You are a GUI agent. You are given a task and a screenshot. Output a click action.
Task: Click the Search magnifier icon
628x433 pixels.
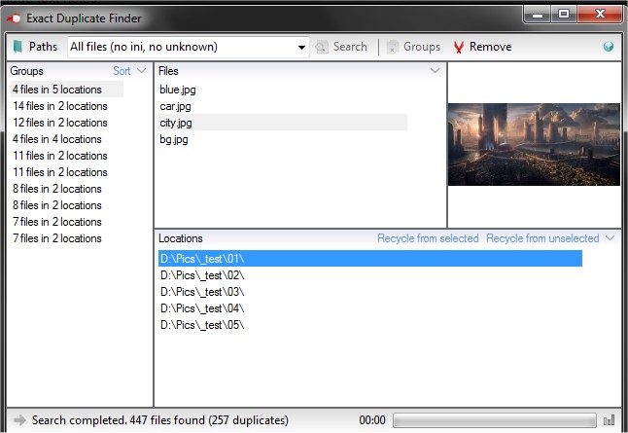pyautogui.click(x=322, y=47)
